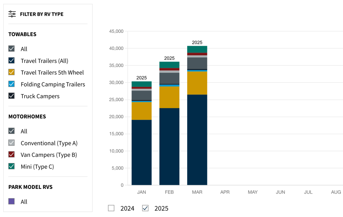
Task: Disable Folding Camping Trailers filter
Action: (x=11, y=84)
